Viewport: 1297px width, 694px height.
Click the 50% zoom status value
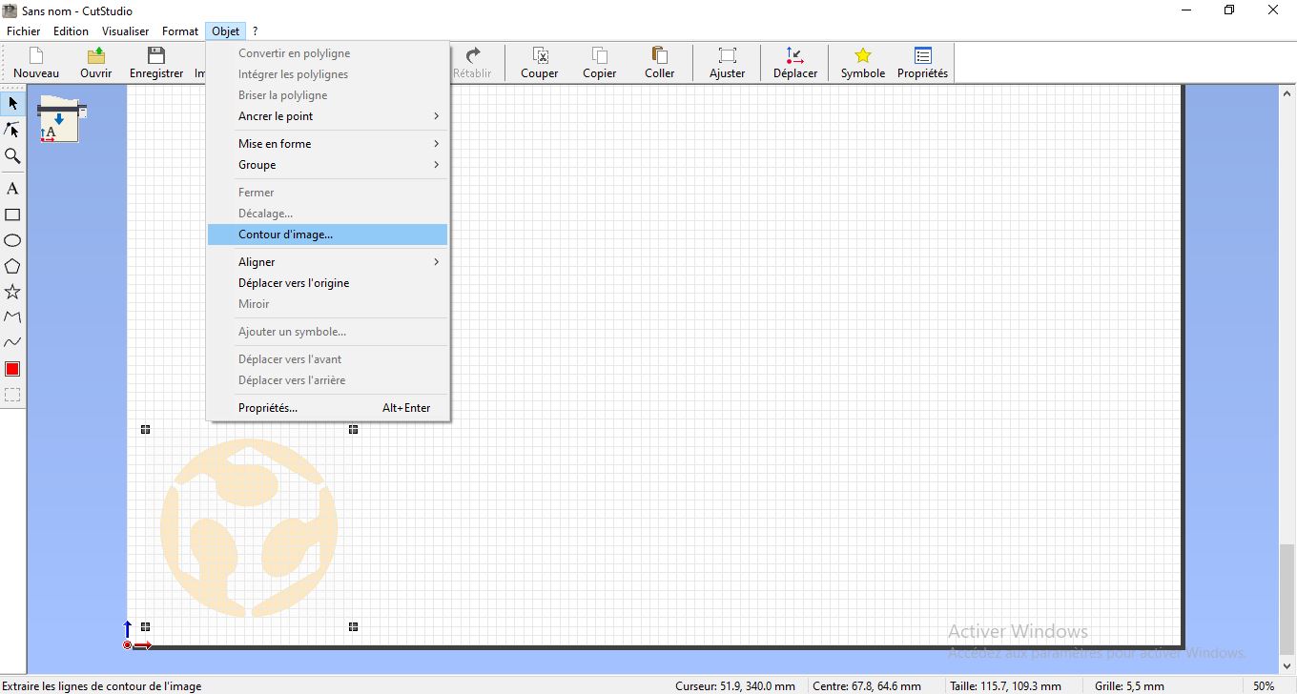click(1264, 685)
